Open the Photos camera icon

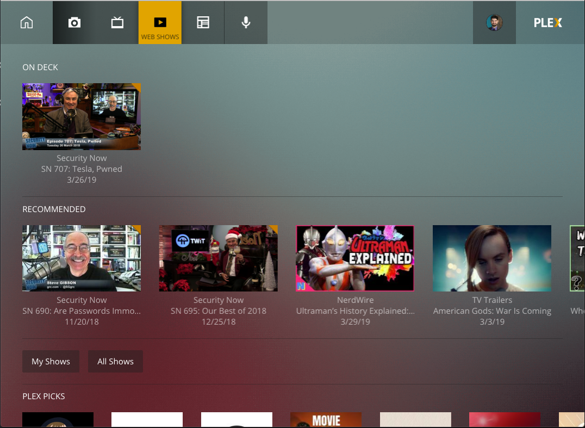pyautogui.click(x=74, y=22)
